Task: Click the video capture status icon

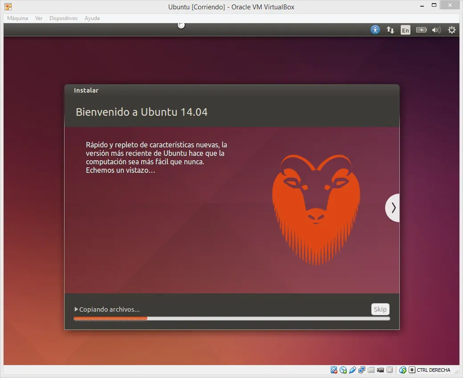Action: point(380,370)
